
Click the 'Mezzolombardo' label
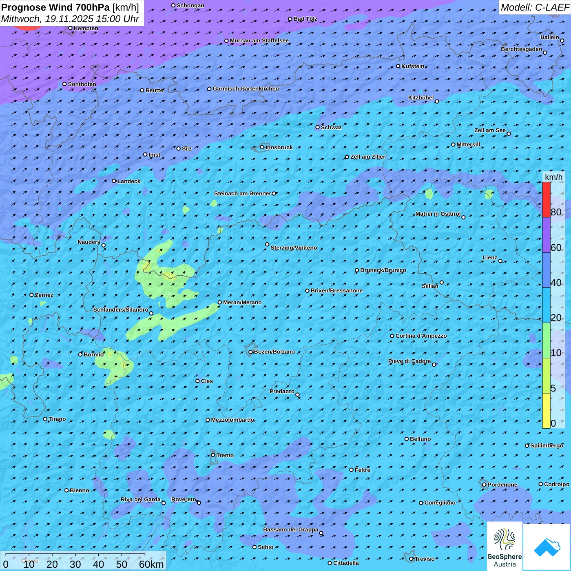tap(232, 420)
